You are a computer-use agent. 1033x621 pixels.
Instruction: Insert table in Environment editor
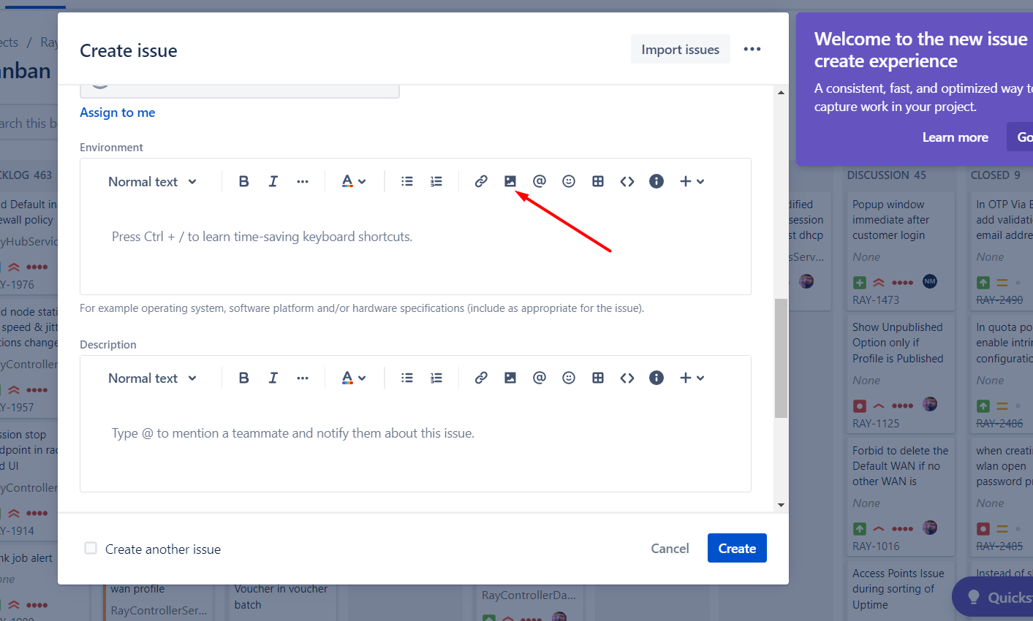[x=598, y=181]
